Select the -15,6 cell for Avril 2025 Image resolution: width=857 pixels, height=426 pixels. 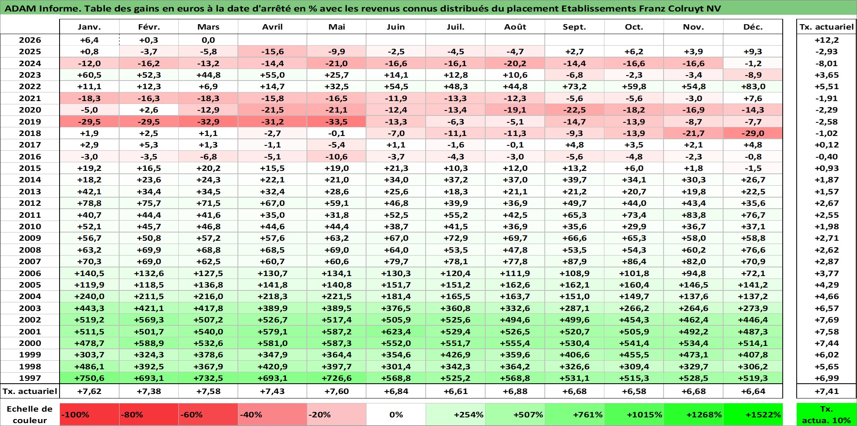pos(272,51)
